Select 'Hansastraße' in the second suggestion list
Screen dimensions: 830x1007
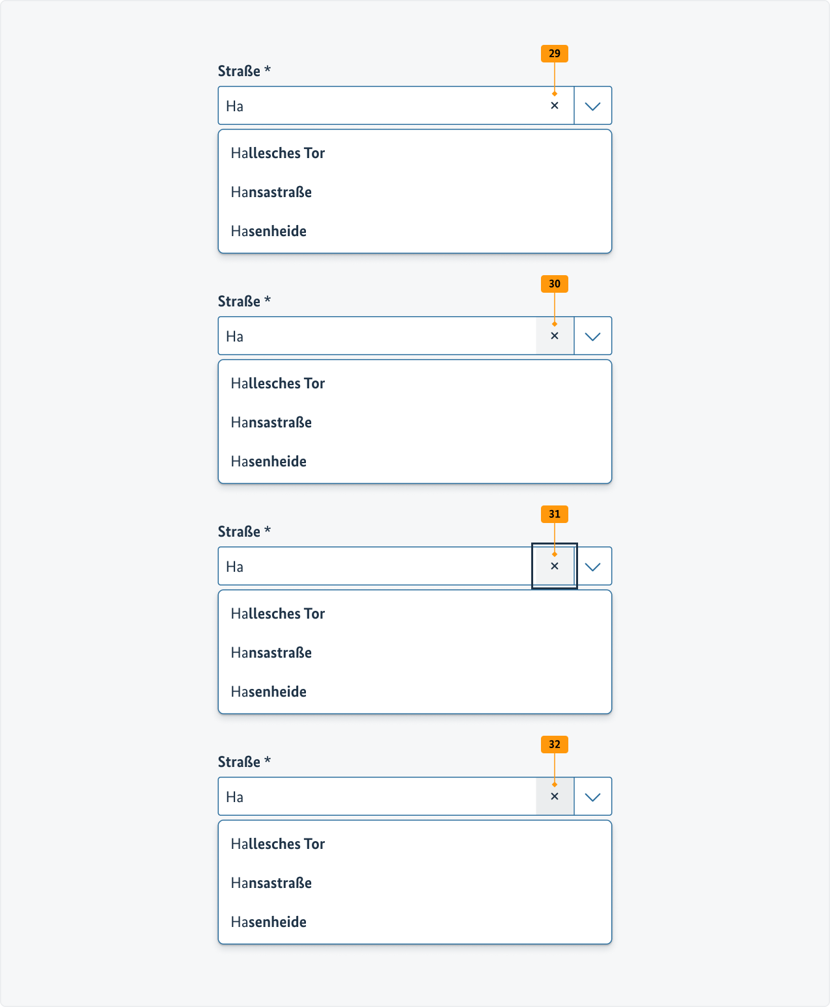[x=271, y=422]
